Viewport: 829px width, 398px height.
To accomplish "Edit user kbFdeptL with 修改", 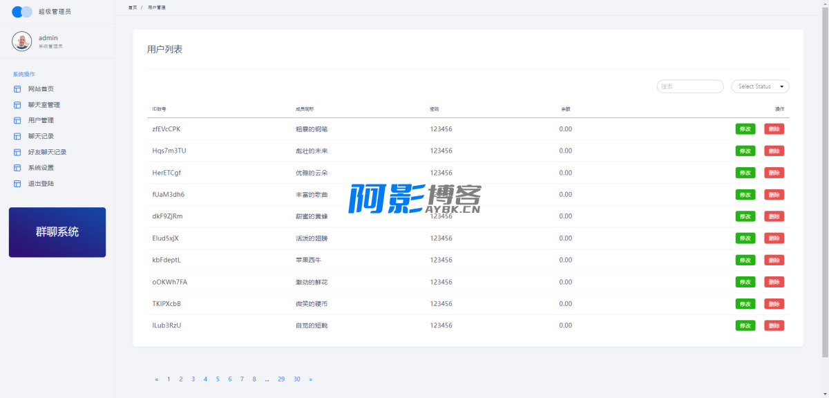I will pyautogui.click(x=745, y=260).
